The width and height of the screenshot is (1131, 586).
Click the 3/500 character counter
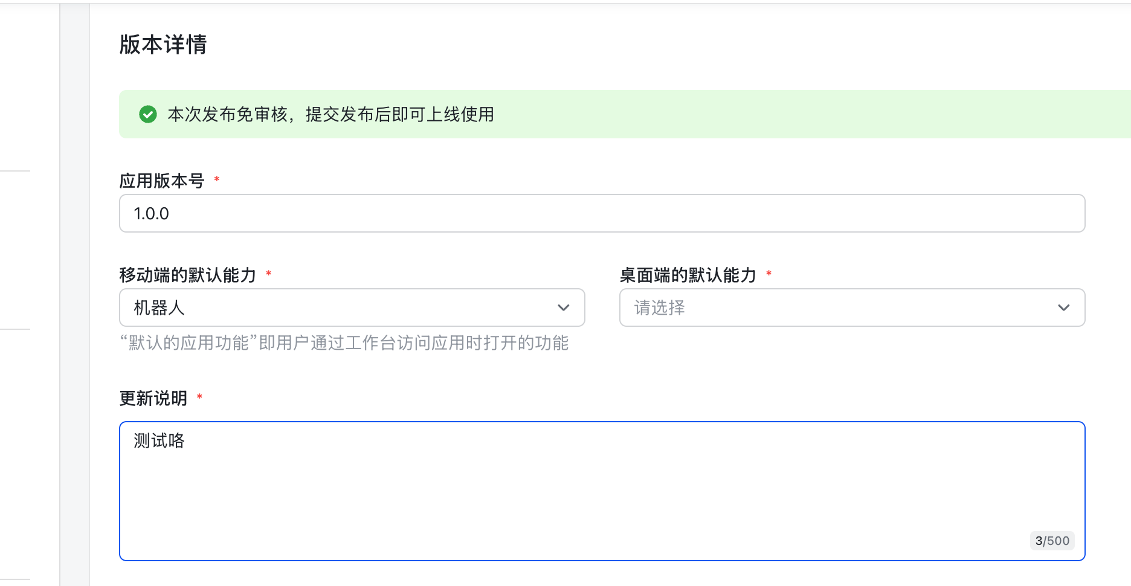[1052, 541]
